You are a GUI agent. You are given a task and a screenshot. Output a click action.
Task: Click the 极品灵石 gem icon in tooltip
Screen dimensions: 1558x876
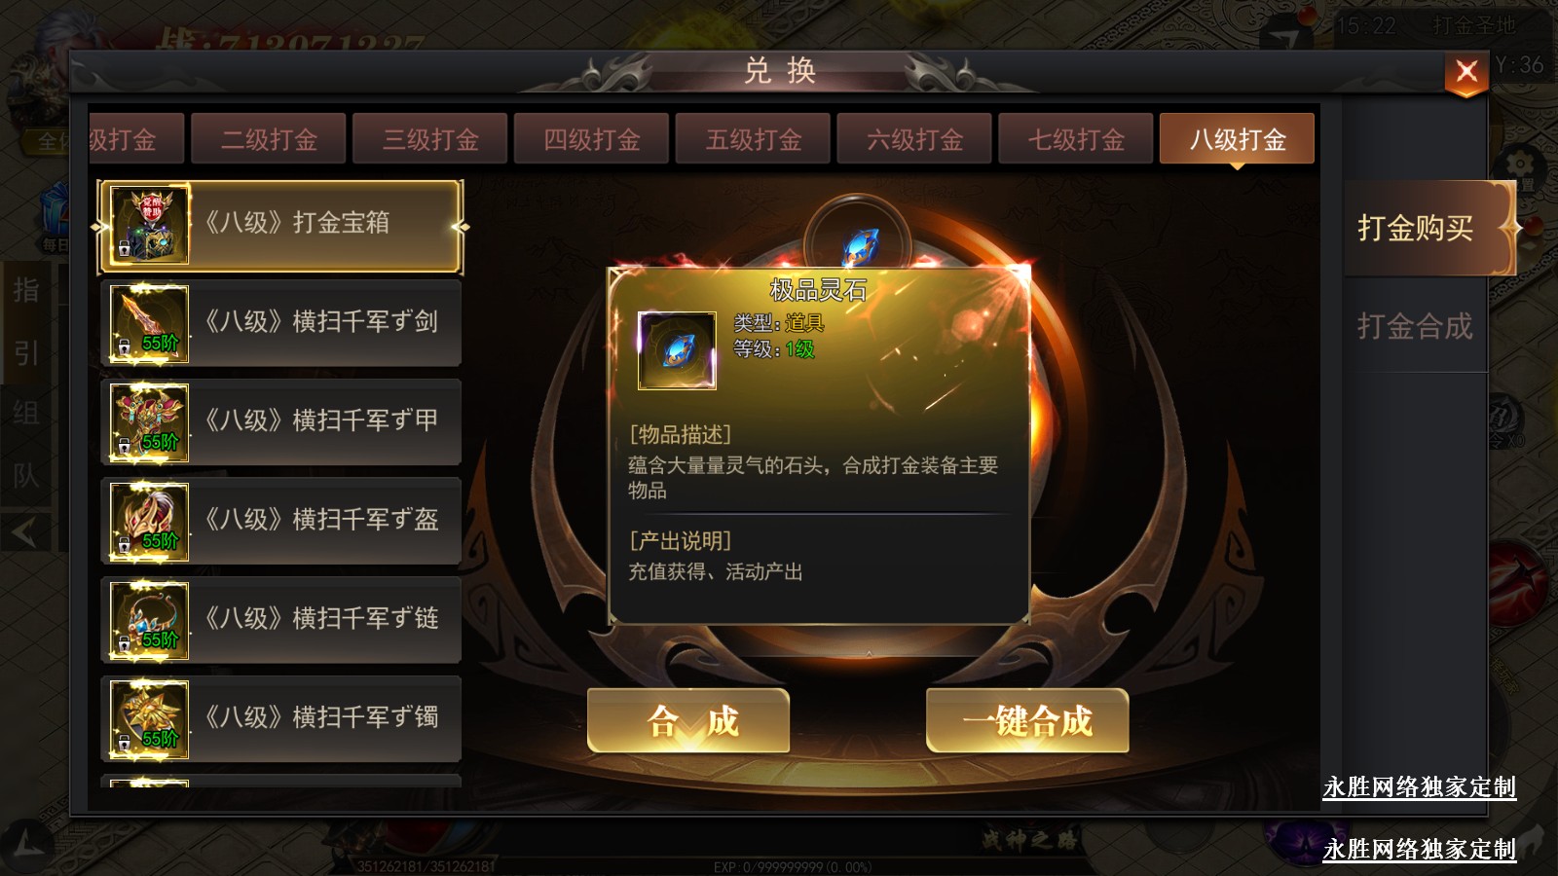(677, 350)
